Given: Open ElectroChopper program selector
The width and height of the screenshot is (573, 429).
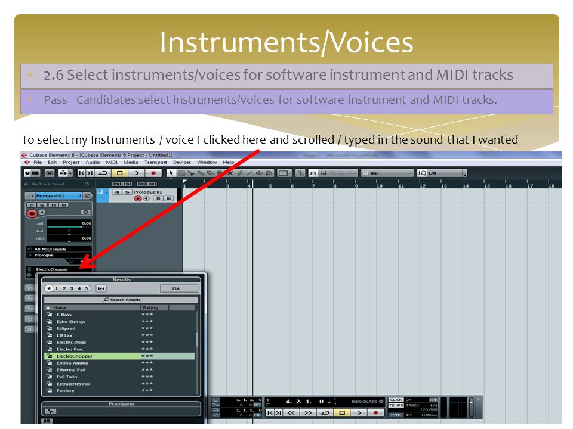Looking at the screenshot, I should (x=58, y=269).
